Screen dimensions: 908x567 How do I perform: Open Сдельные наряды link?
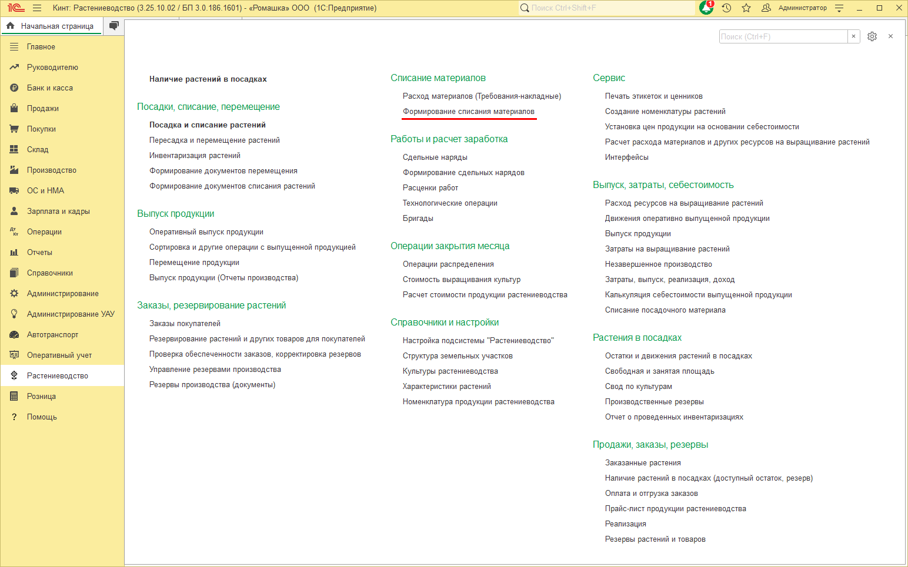pos(435,157)
